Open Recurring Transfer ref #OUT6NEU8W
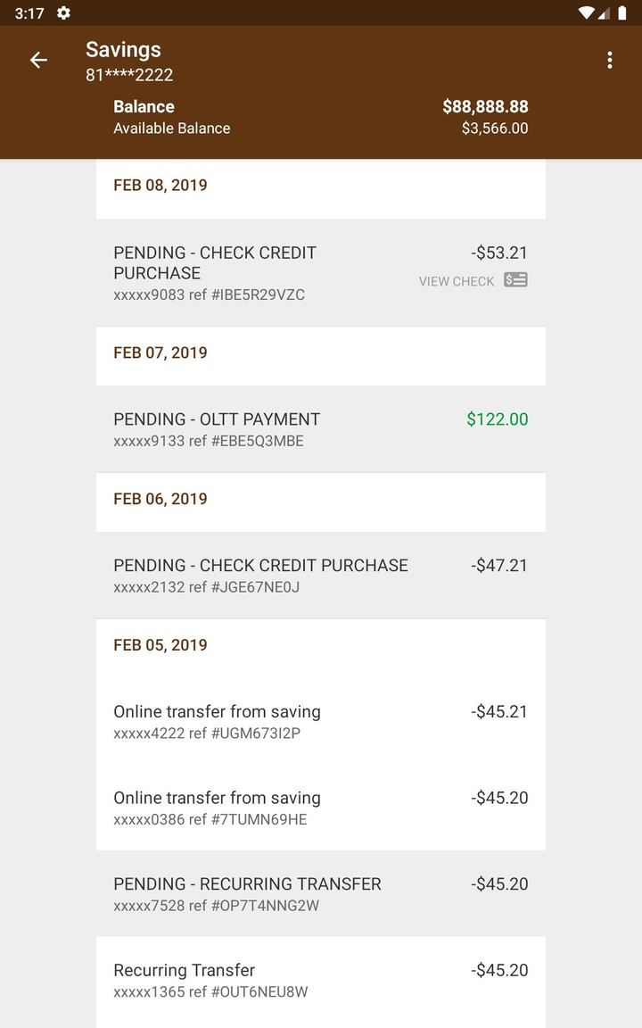Image resolution: width=642 pixels, height=1028 pixels. click(267, 980)
